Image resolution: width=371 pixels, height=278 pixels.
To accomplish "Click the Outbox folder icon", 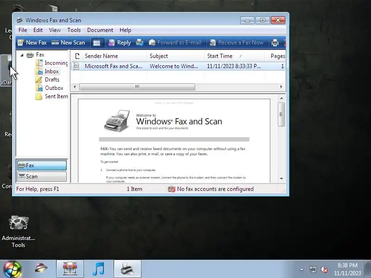I will tap(39, 88).
